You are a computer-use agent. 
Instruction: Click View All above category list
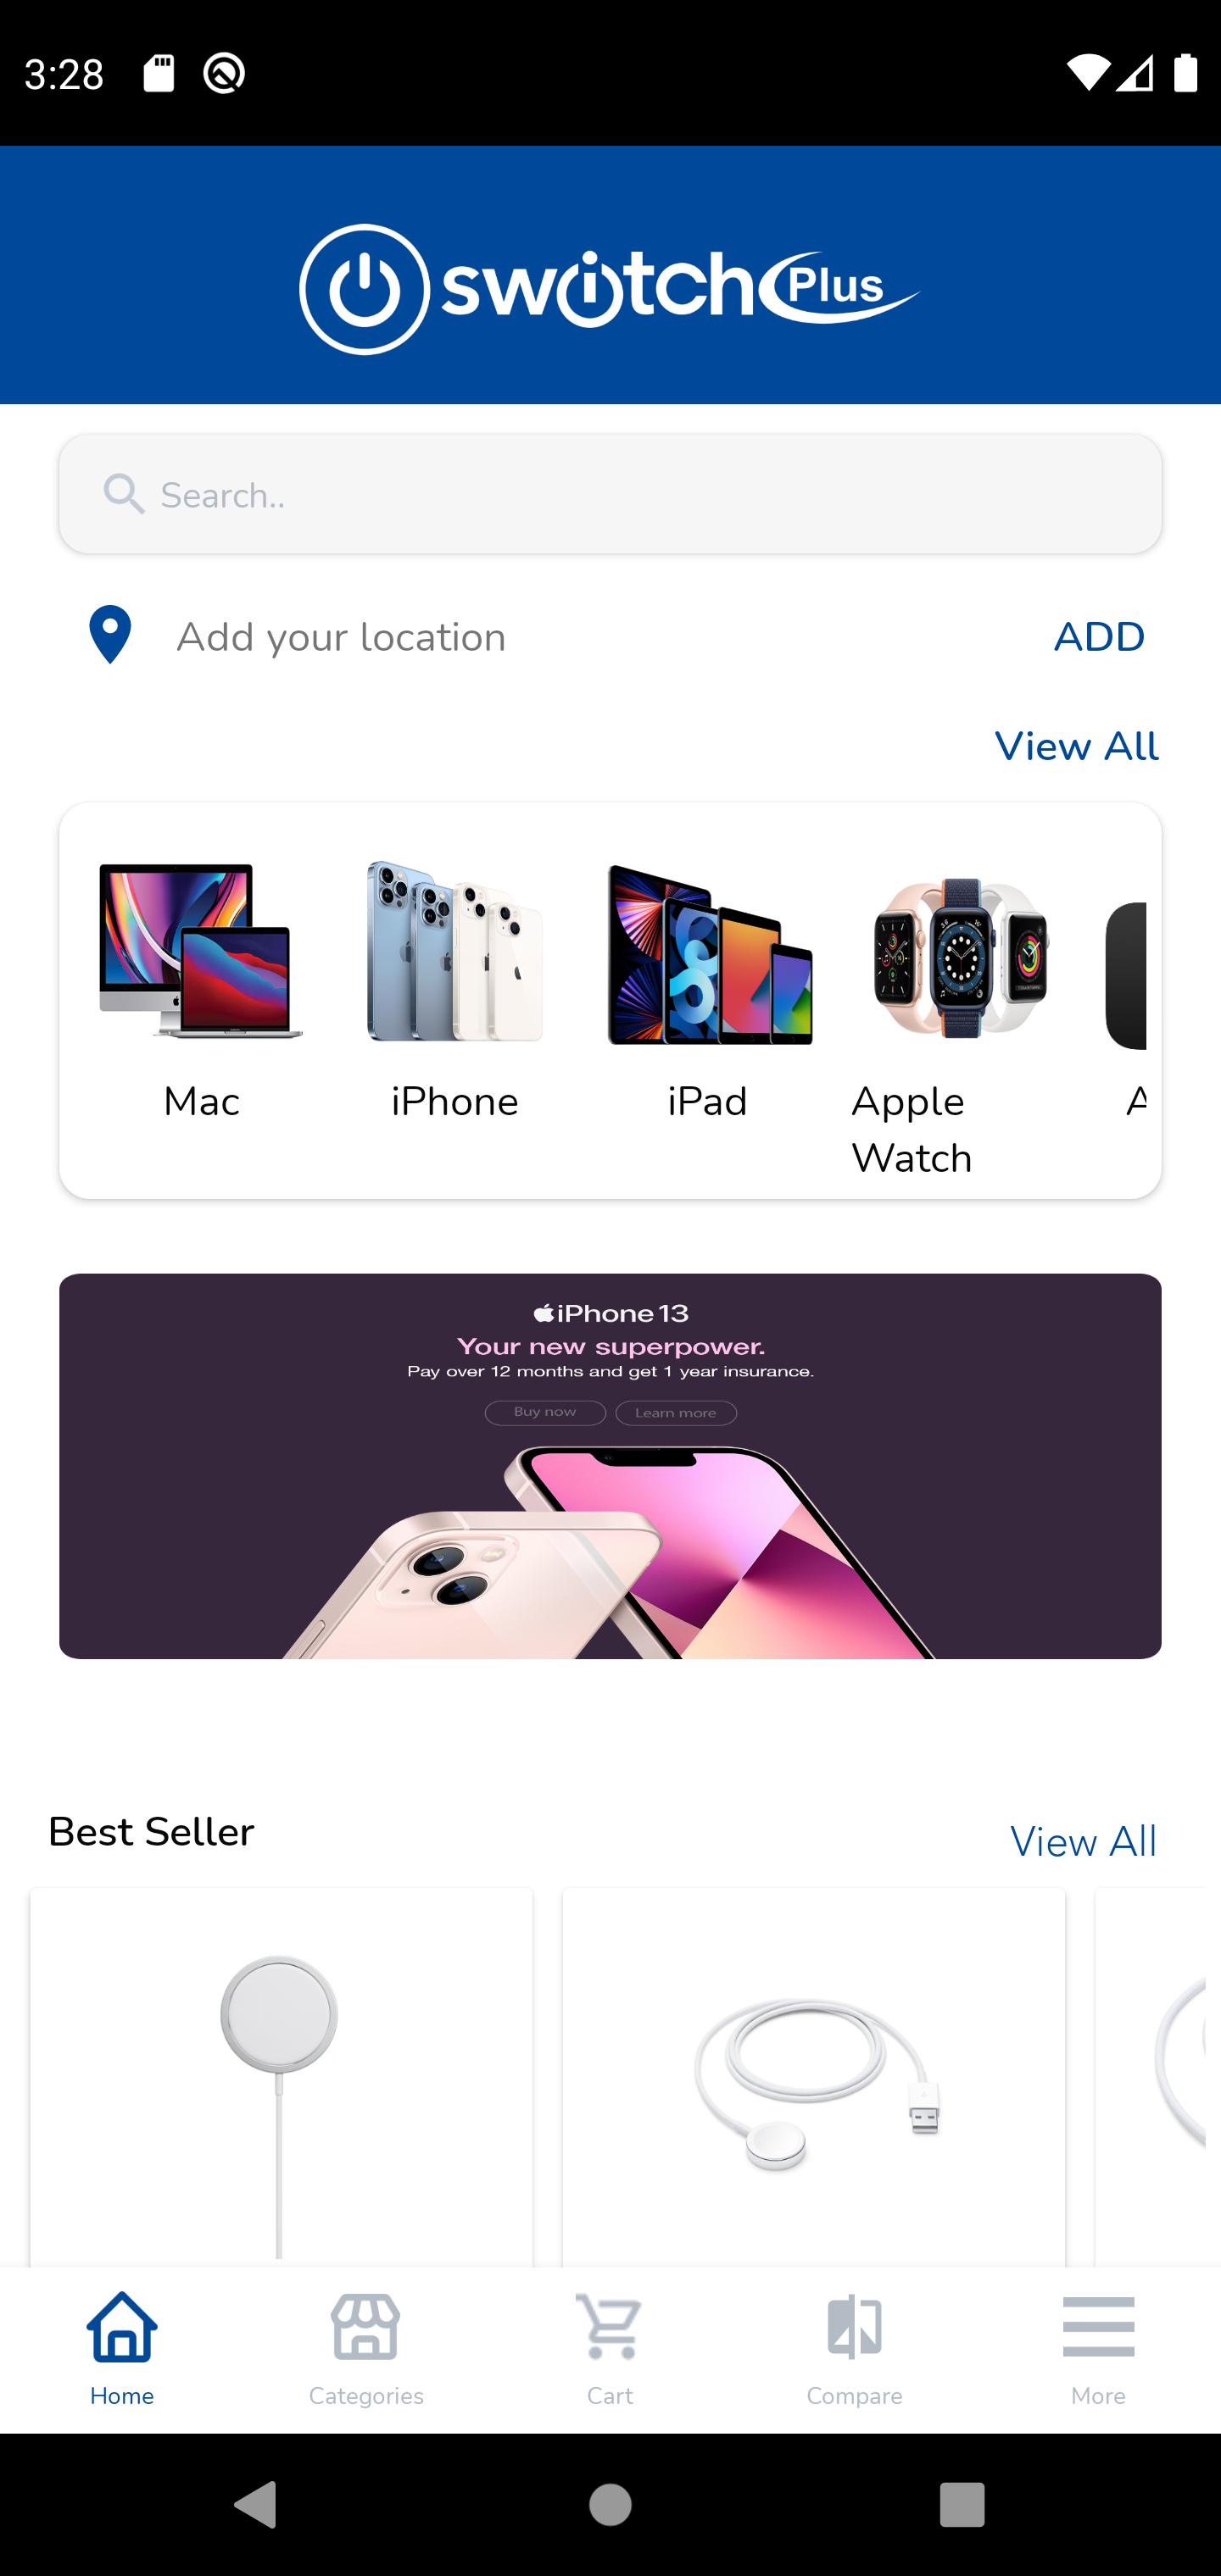pos(1077,747)
